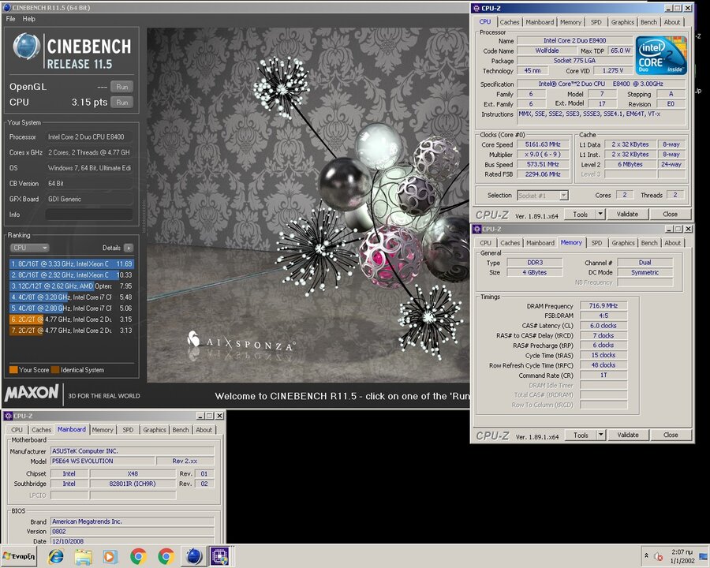Viewport: 710px width, 568px height.
Task: Click the Cinebench title bar icon
Action: 6,7
